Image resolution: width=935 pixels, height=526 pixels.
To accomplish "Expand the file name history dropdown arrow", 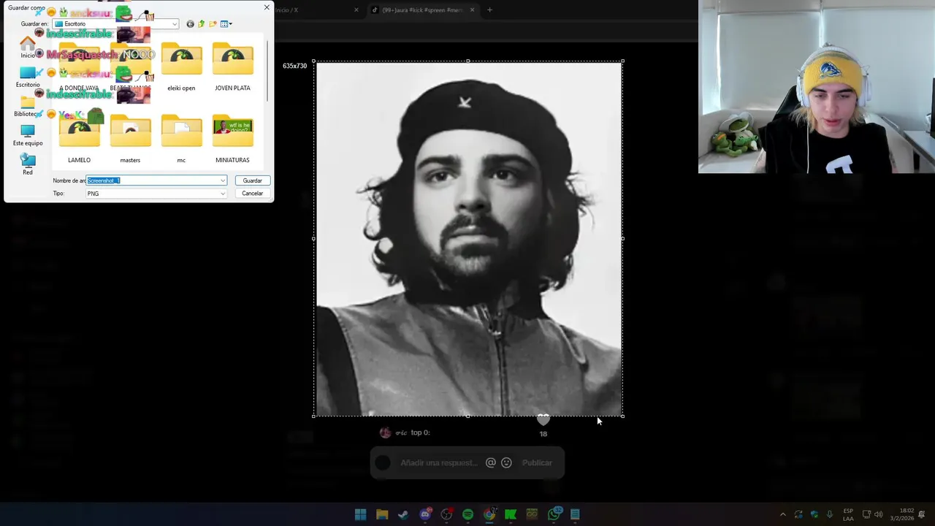I will coord(223,180).
